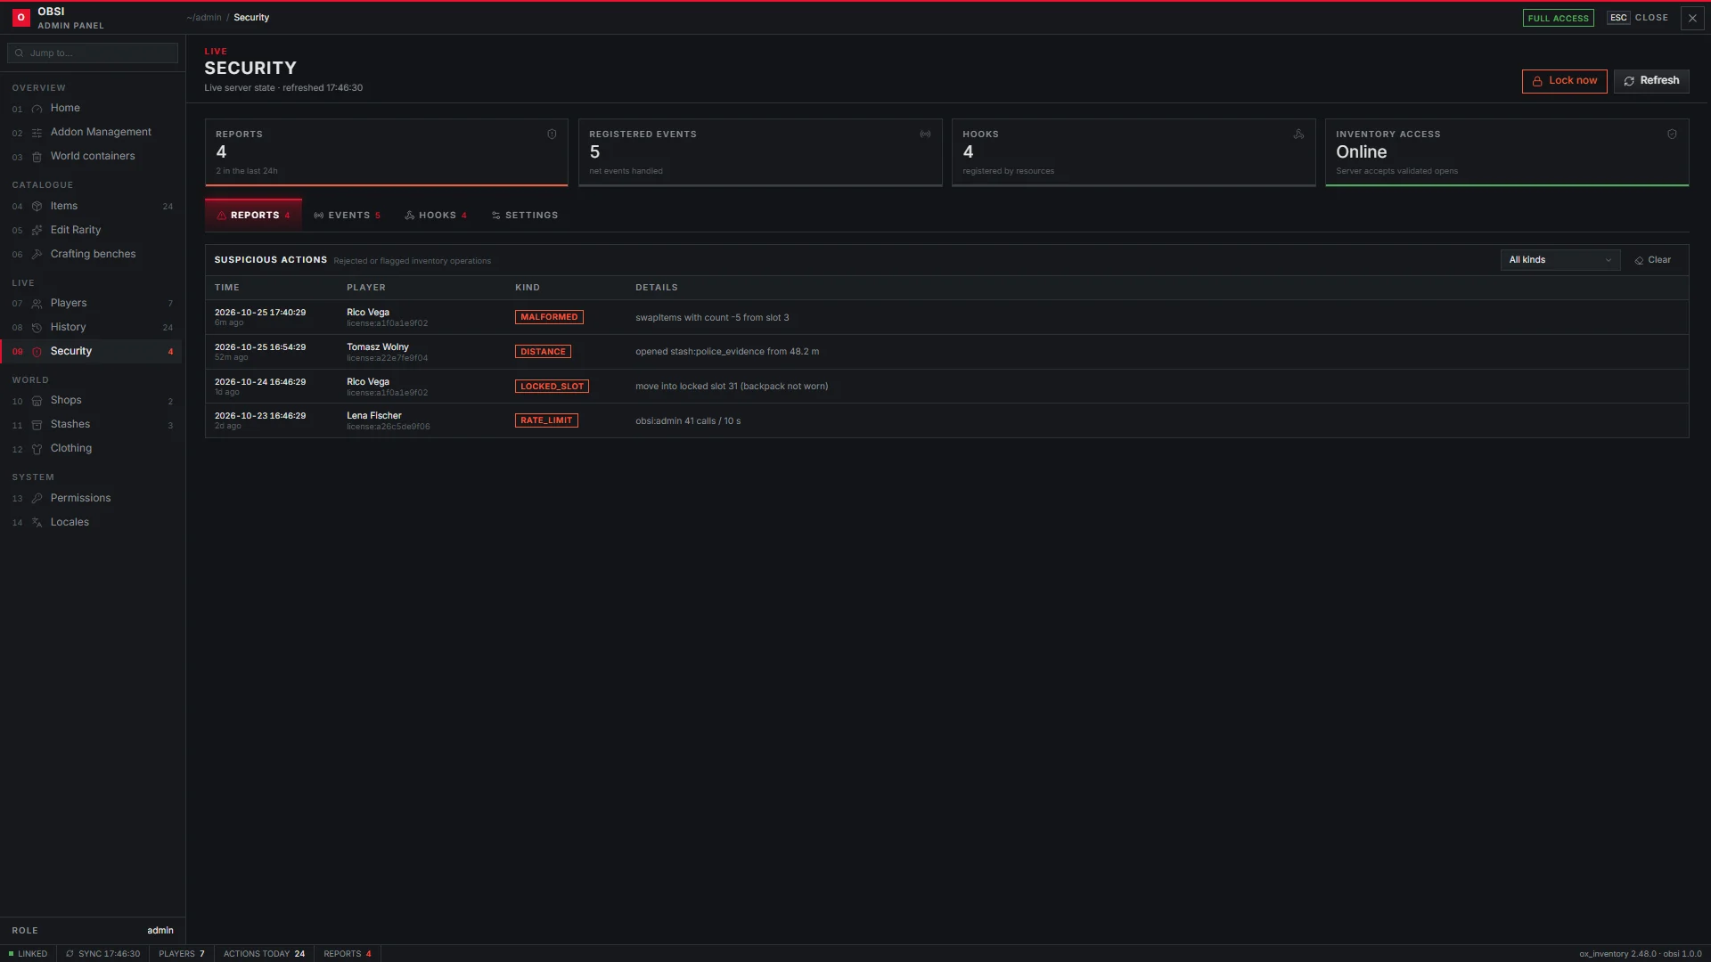
Task: Clear the suspicious actions list
Action: 1652,260
